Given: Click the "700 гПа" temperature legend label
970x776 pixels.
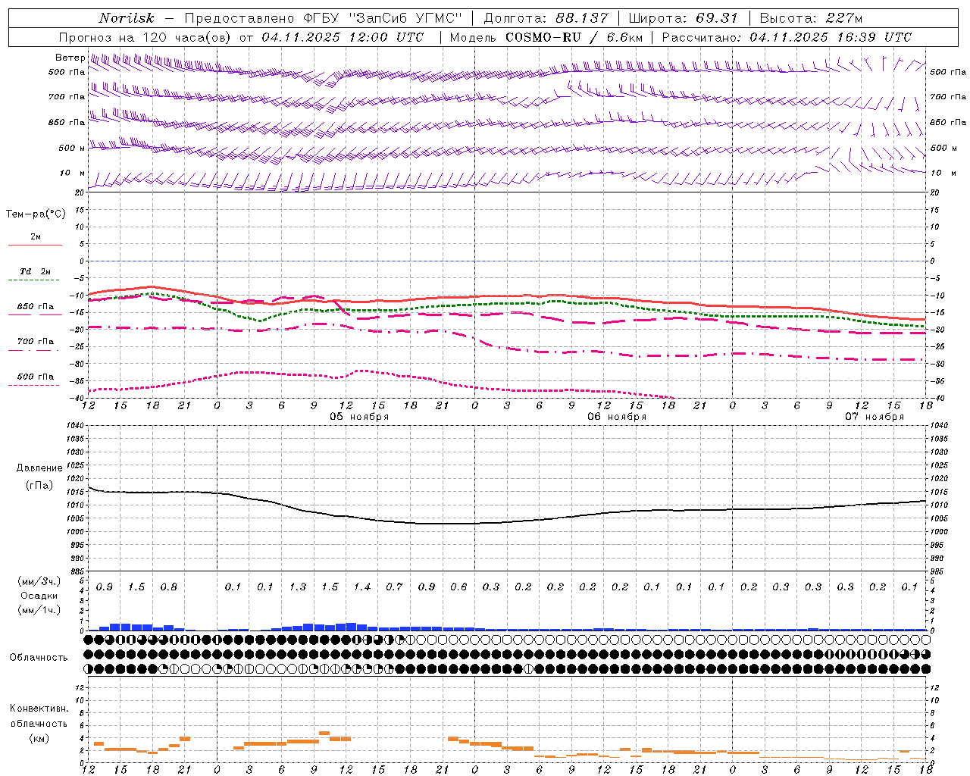Looking at the screenshot, I should pyautogui.click(x=36, y=341).
